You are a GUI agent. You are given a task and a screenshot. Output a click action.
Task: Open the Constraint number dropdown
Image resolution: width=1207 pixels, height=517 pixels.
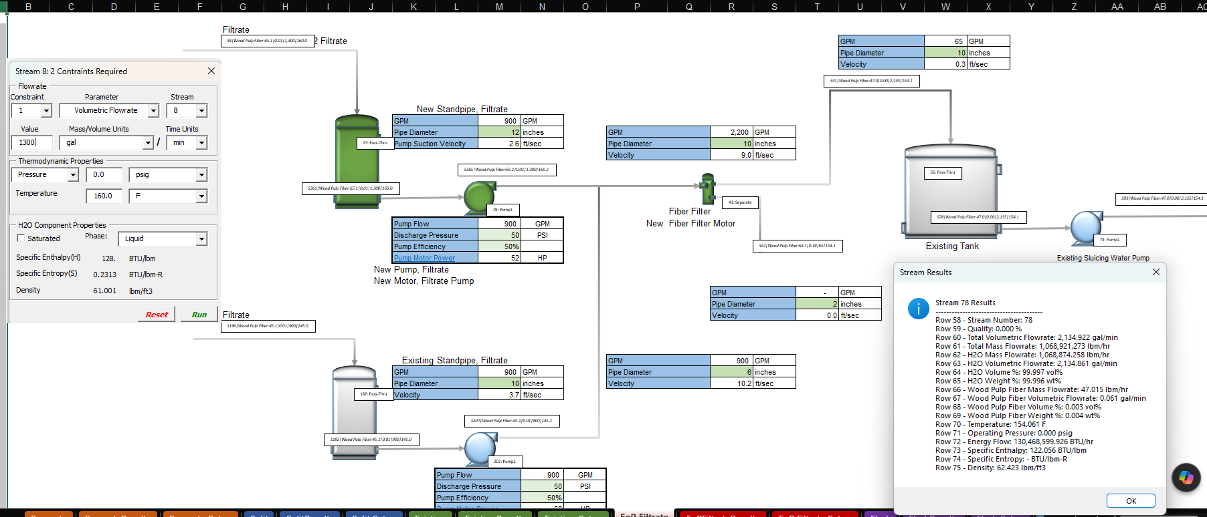[46, 111]
